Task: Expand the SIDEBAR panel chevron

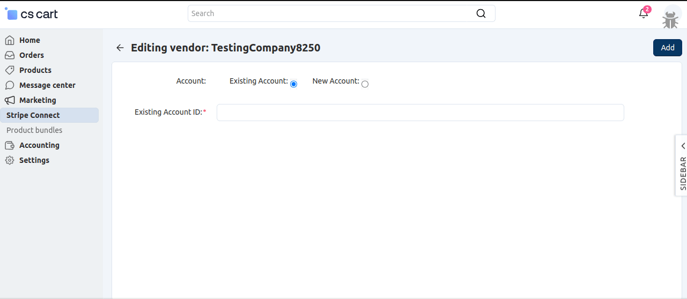Action: click(x=683, y=146)
